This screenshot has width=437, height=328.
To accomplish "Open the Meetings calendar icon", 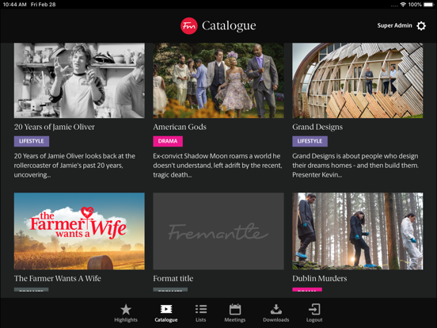I will pos(235,309).
